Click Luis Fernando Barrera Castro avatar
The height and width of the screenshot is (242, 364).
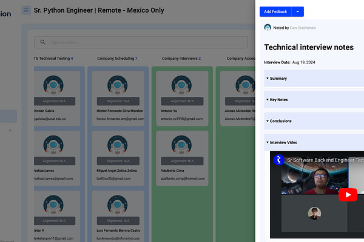(118, 204)
